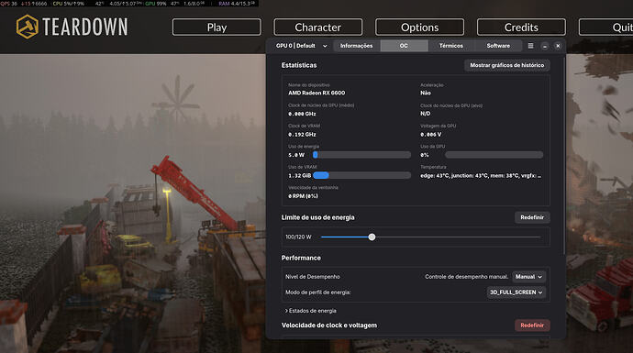Open the Options menu
Viewport: 633px width, 353px height.
point(420,27)
